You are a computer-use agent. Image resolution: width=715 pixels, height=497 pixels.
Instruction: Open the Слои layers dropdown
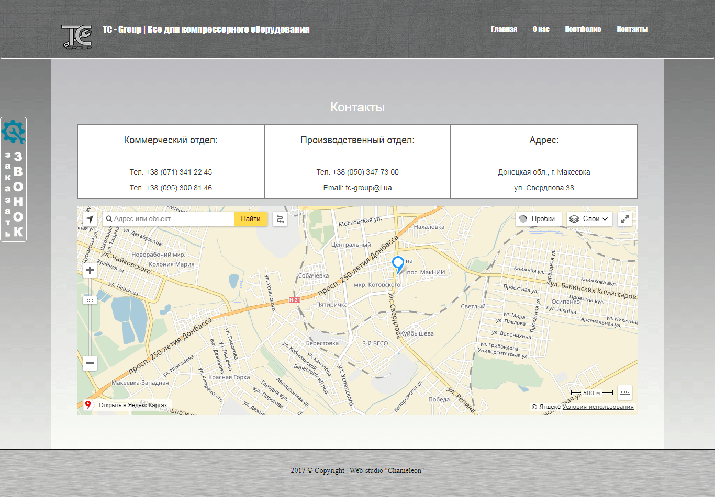(589, 219)
